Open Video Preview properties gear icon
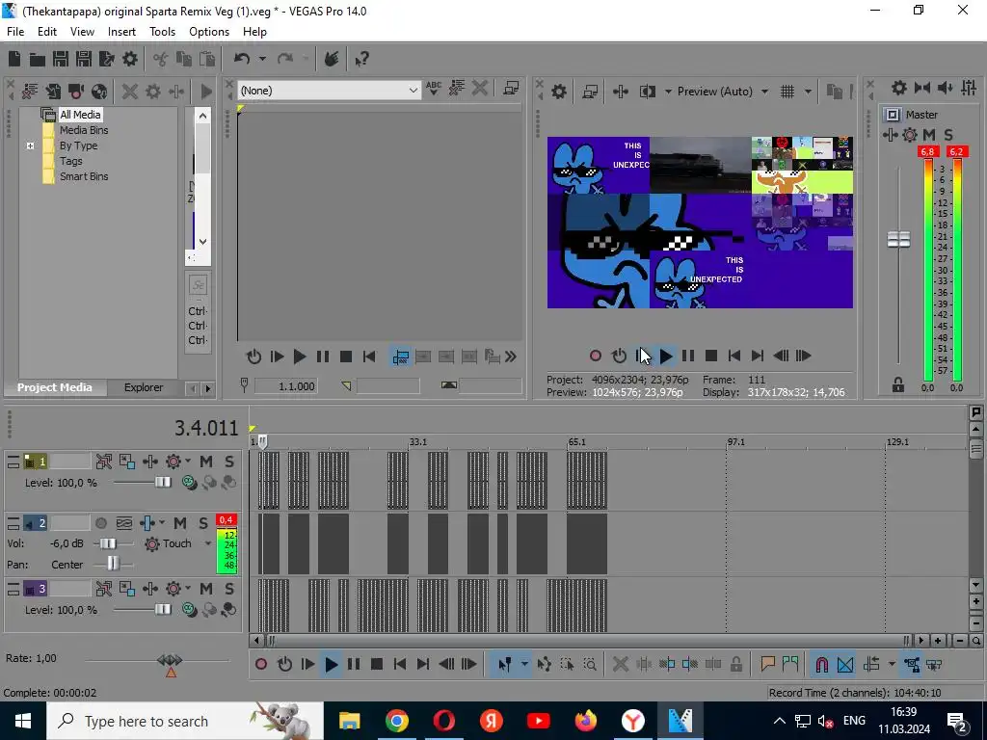 [x=558, y=92]
